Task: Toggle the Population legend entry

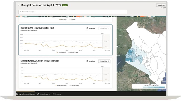Action: tap(63, 20)
